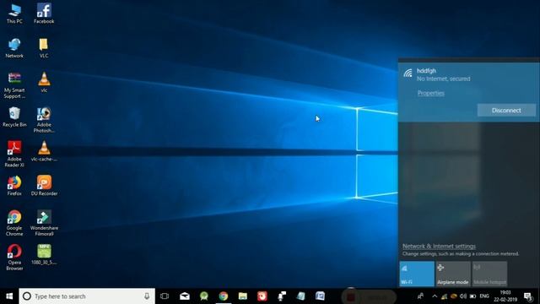Launch Adobe Photoshop shortcut

tap(44, 120)
